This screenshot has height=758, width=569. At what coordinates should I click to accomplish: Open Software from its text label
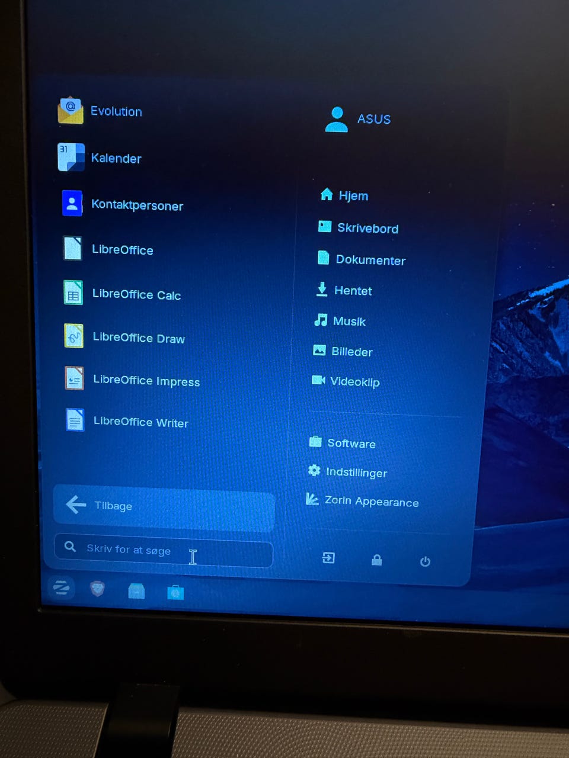[351, 443]
